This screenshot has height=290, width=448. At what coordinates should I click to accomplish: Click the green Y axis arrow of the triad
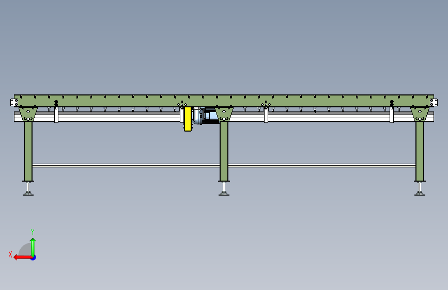pyautogui.click(x=33, y=247)
